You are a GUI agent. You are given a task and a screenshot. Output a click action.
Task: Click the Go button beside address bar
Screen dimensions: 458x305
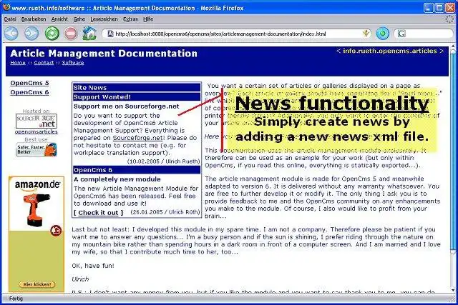pyautogui.click(x=383, y=34)
